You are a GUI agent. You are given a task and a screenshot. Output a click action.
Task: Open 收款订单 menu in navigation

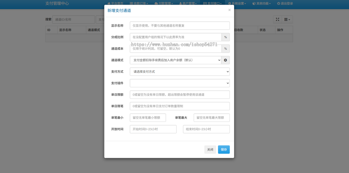[139, 3]
